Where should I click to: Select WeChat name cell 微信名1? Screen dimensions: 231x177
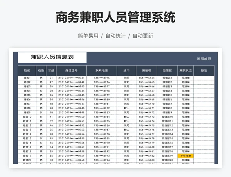[167, 78]
